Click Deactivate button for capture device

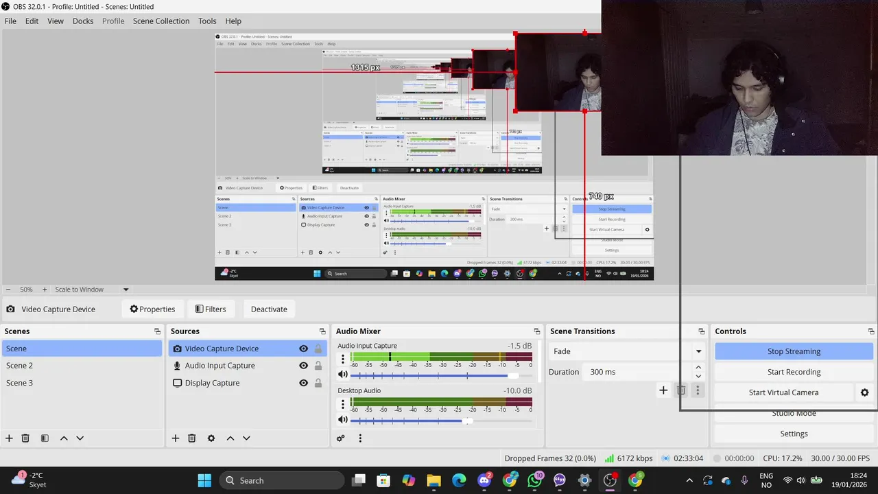269,309
